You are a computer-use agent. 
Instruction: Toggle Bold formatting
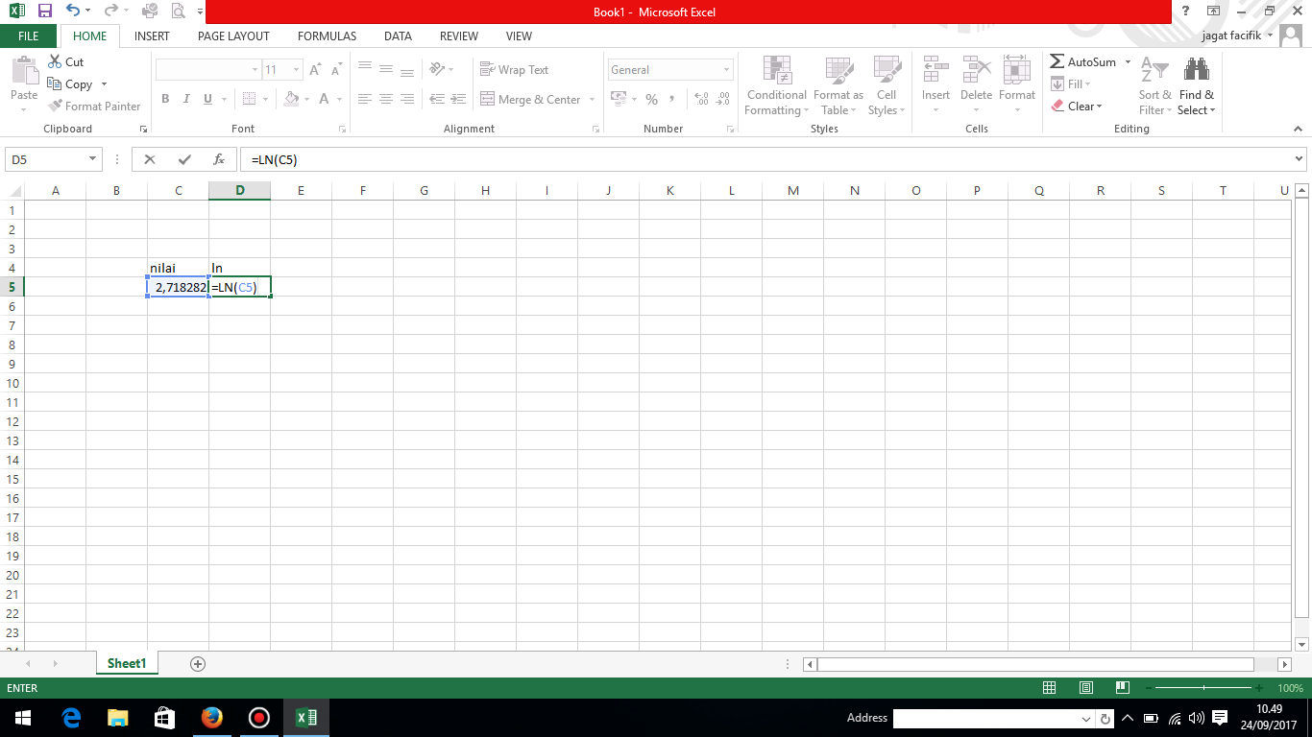click(x=165, y=99)
